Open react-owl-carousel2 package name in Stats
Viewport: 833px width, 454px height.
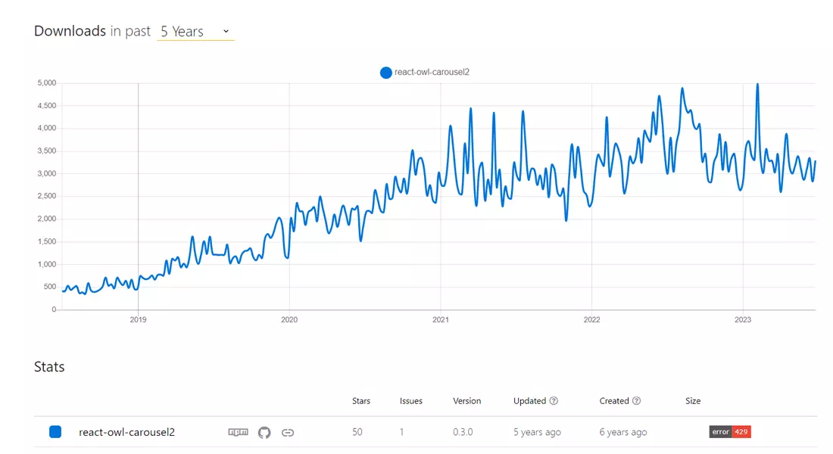tap(126, 432)
